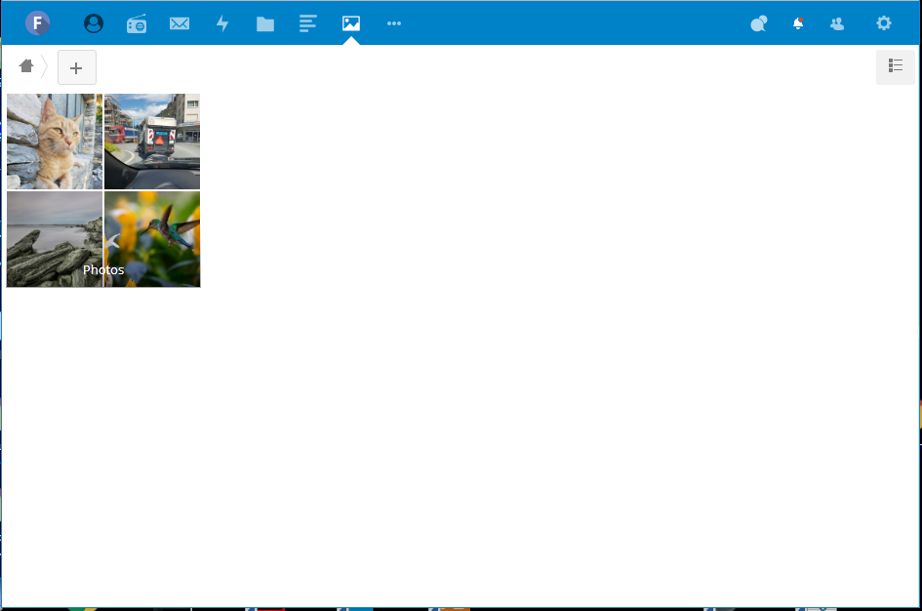Expand the breadcrumb chevron beside home

tap(44, 65)
